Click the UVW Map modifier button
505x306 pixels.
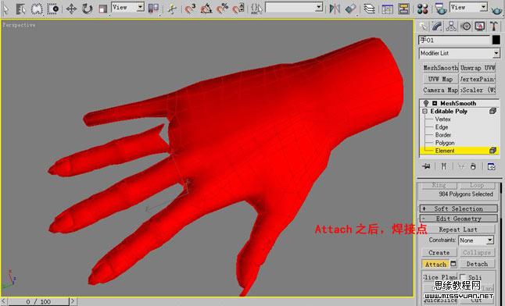[x=440, y=79]
